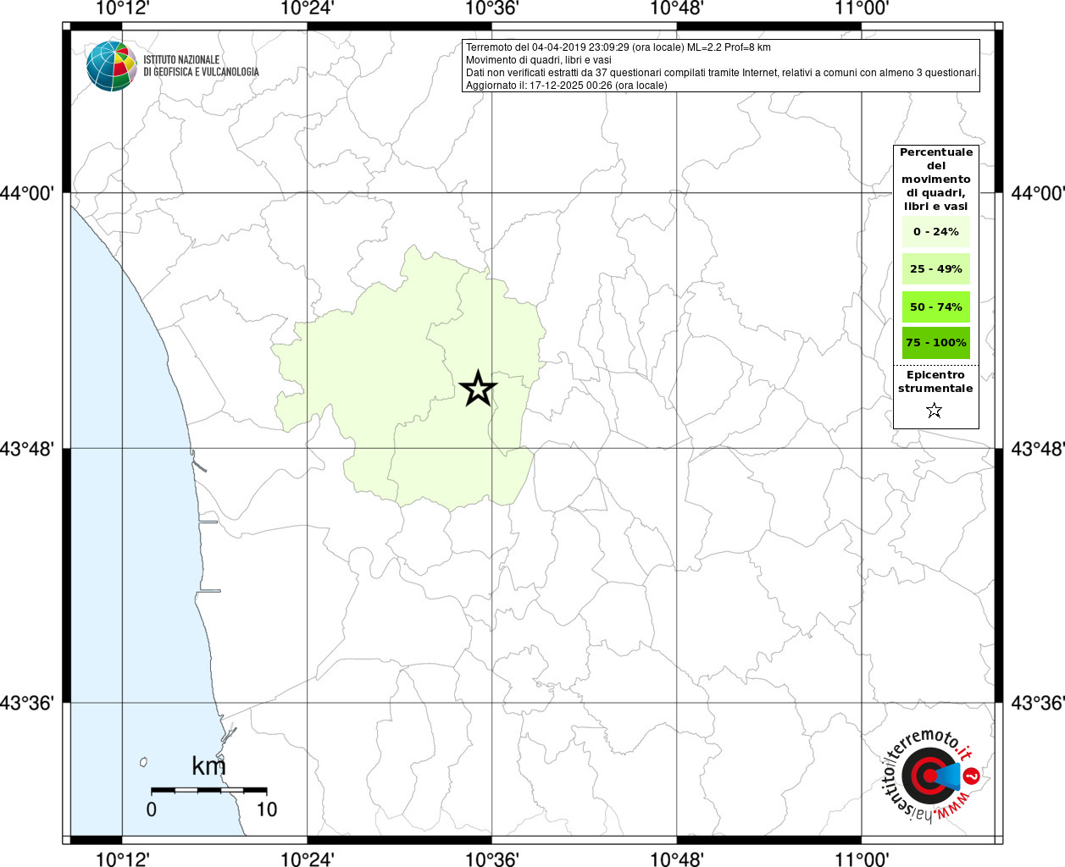Click the INGV globe logo

tap(111, 65)
